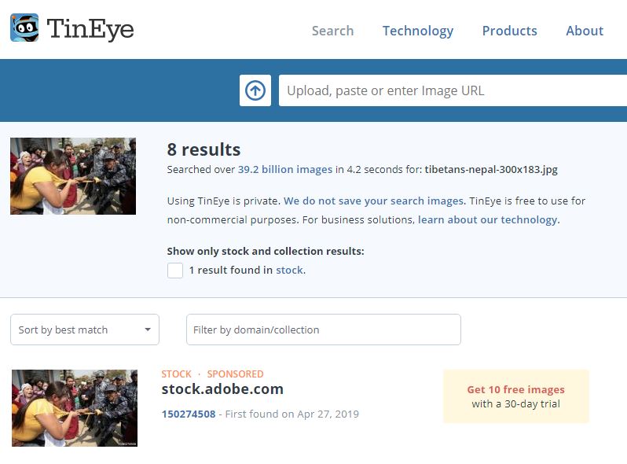Image resolution: width=627 pixels, height=464 pixels.
Task: Click the TinEye wordmark text
Action: (x=90, y=29)
